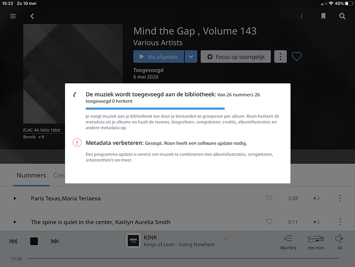Click Focus op soortgelijk button
Screen dimensions: 355x267
(x=236, y=57)
